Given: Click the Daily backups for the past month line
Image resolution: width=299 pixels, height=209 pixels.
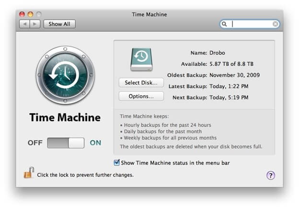Looking at the screenshot, I should click(161, 132).
